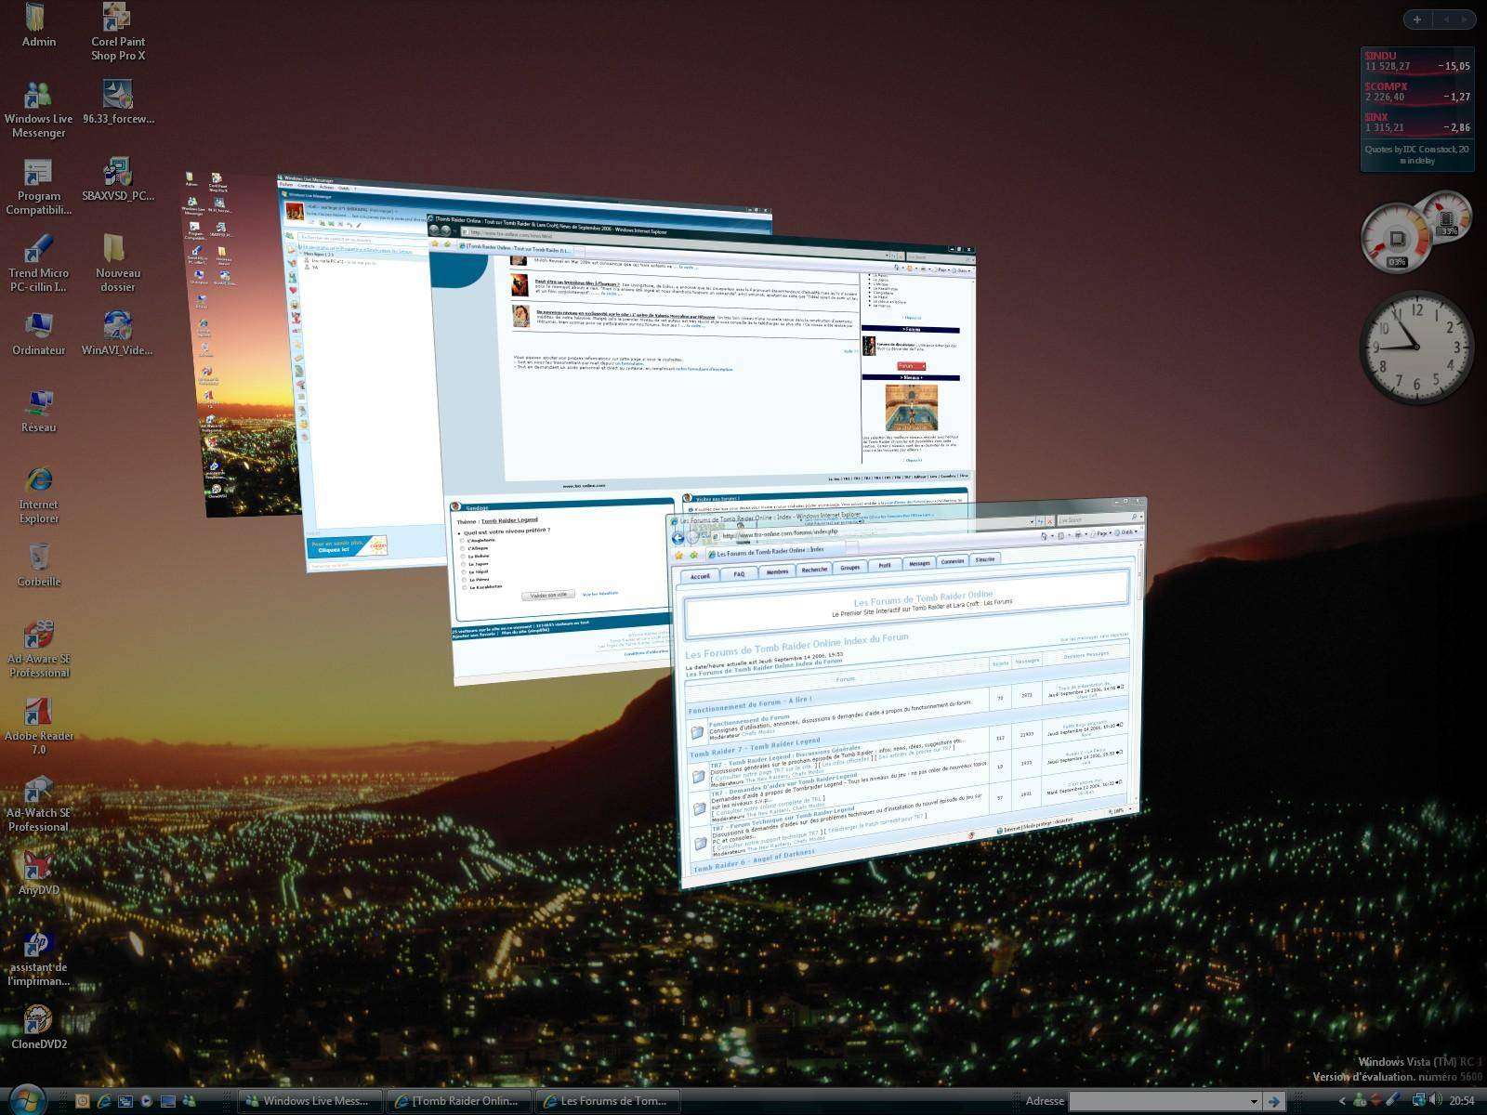Open the Ordinateur desktop icon
The height and width of the screenshot is (1115, 1487).
point(38,334)
